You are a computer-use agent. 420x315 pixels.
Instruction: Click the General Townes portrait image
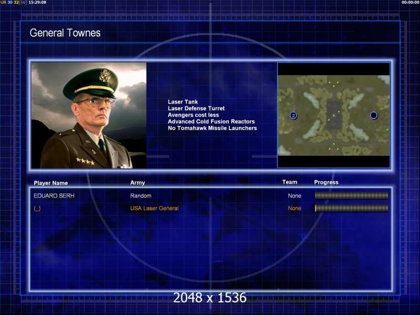point(89,115)
